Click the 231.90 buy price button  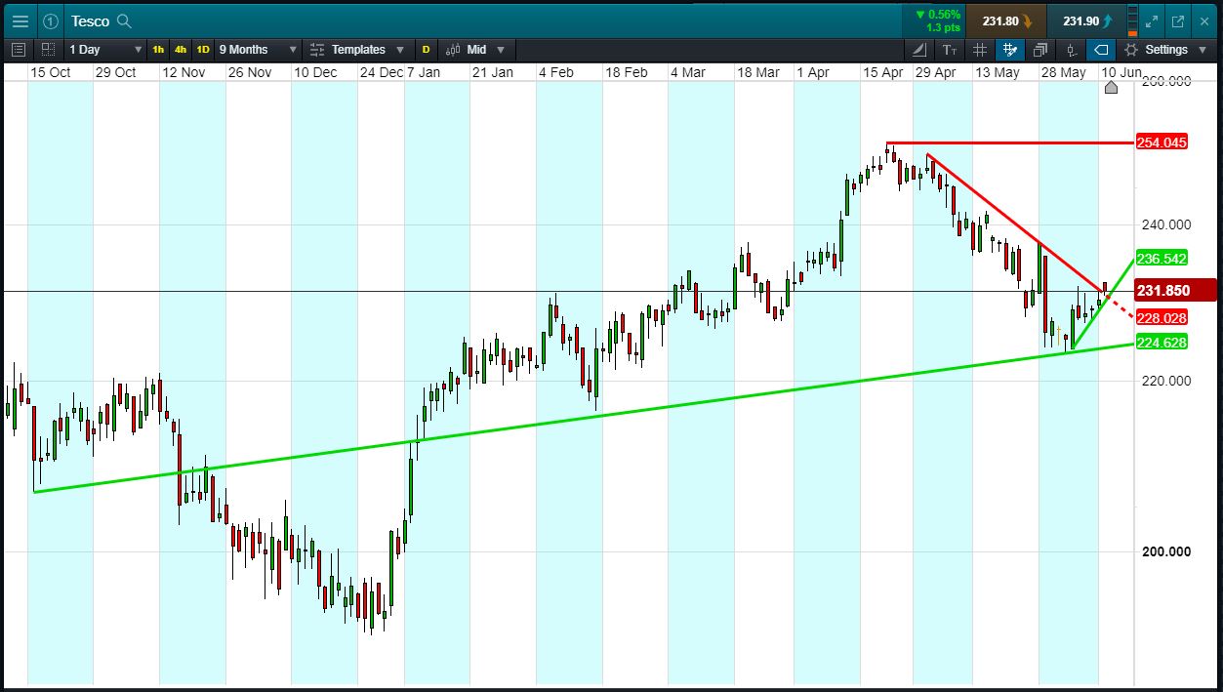1087,20
